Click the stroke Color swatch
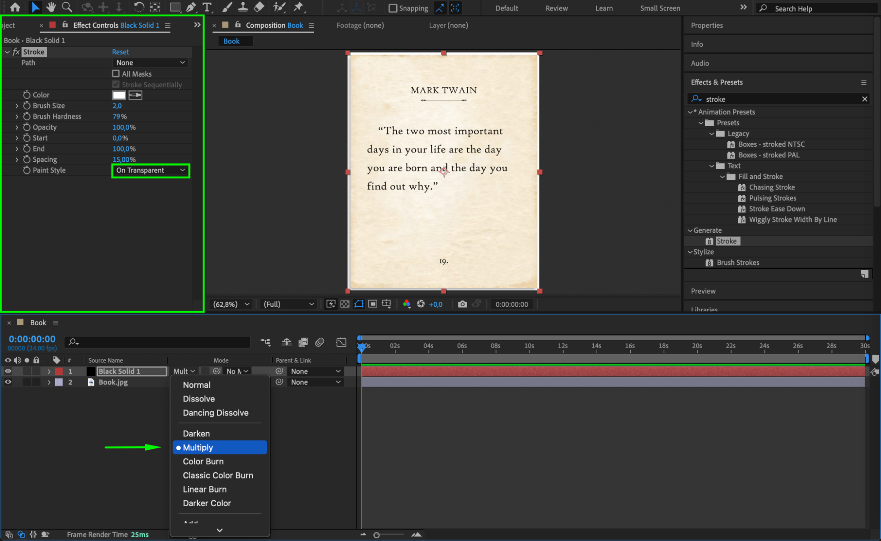 tap(119, 95)
